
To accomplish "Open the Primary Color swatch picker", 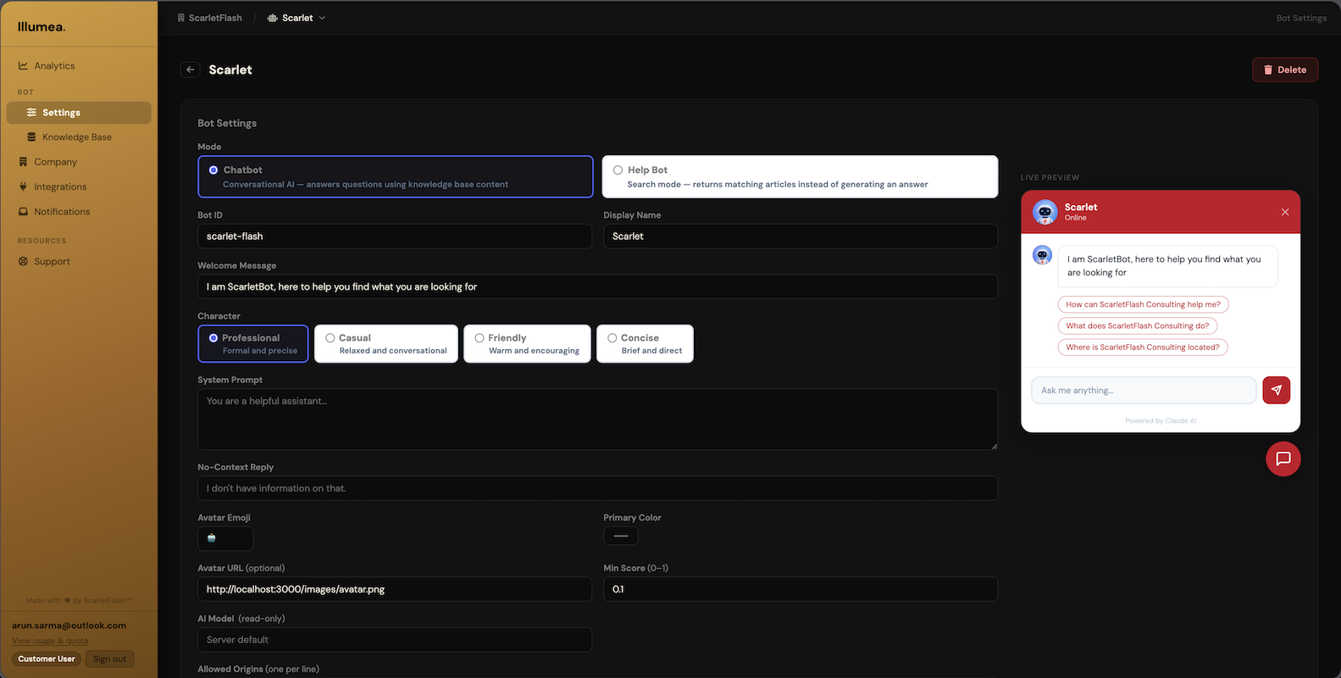I will coord(621,536).
